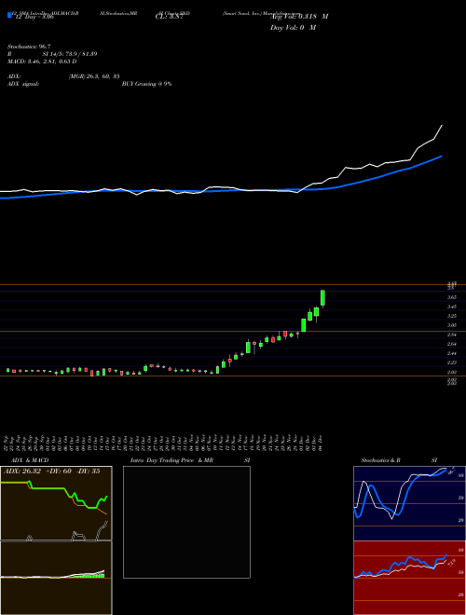
Task: Click the 3.45 price axis label
Action: coord(451,307)
